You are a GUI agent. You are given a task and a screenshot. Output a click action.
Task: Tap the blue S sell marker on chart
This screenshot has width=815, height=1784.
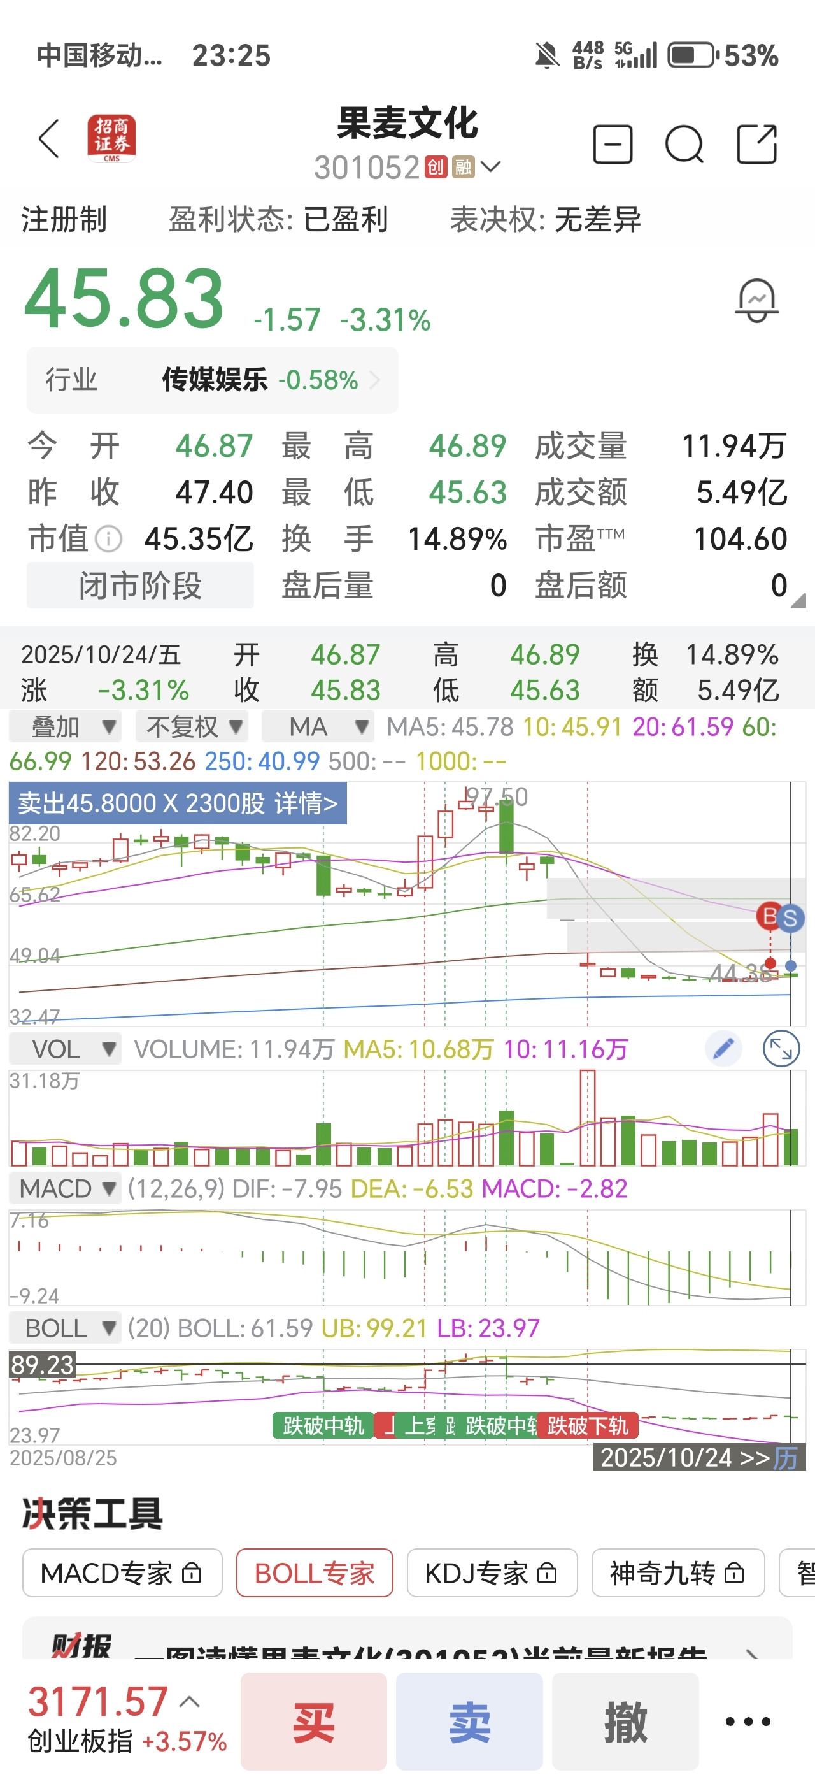click(790, 919)
